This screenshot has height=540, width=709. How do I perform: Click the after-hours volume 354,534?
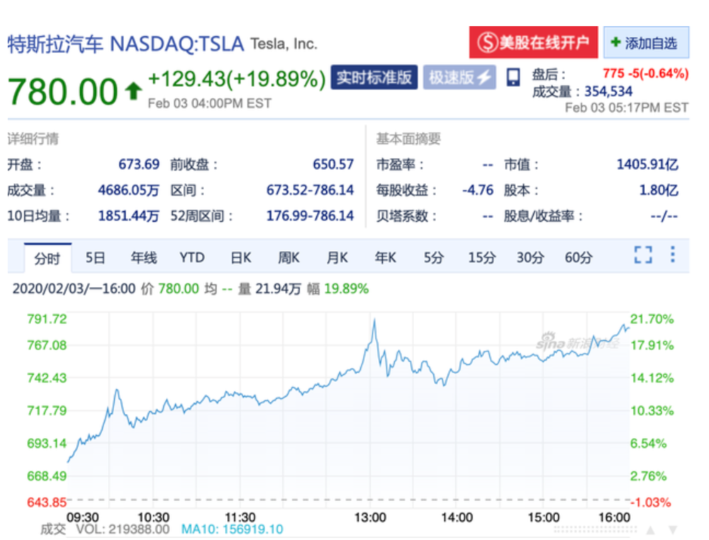click(608, 91)
